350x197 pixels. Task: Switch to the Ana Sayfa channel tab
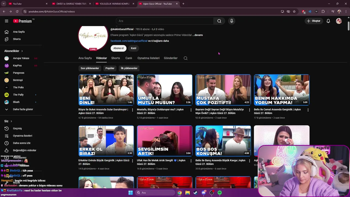pyautogui.click(x=85, y=58)
